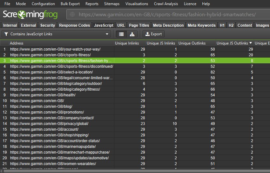The width and height of the screenshot is (270, 173).
Task: Open the Configuration menu
Action: coord(43,4)
